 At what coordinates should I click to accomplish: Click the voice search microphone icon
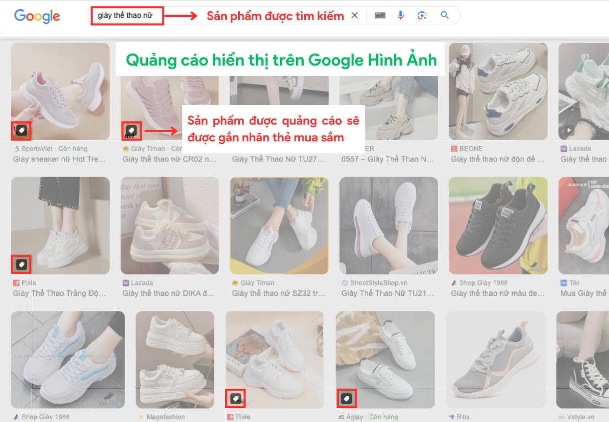coord(401,15)
